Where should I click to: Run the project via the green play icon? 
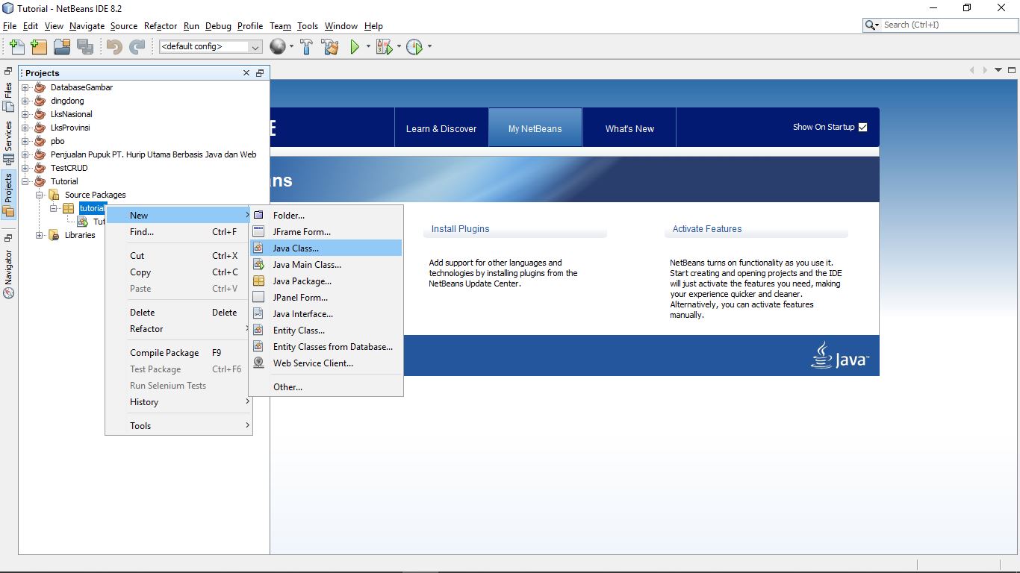pos(354,46)
